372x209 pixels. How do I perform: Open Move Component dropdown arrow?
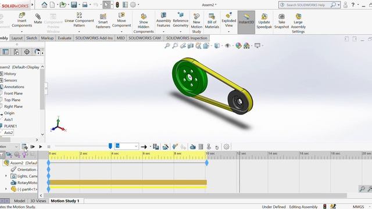121,31
